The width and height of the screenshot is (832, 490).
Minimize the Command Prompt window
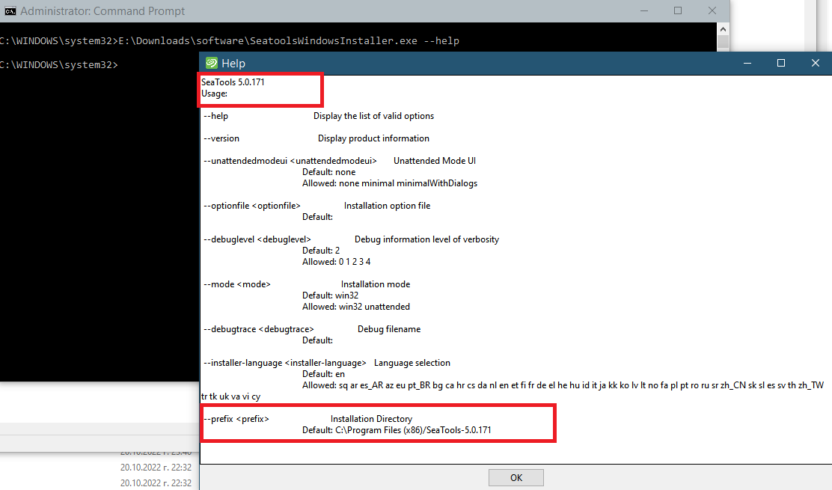644,10
